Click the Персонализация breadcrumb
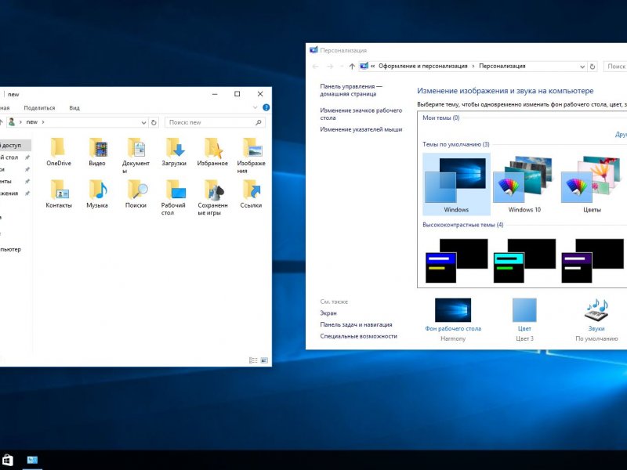Image resolution: width=627 pixels, height=470 pixels. [x=502, y=66]
